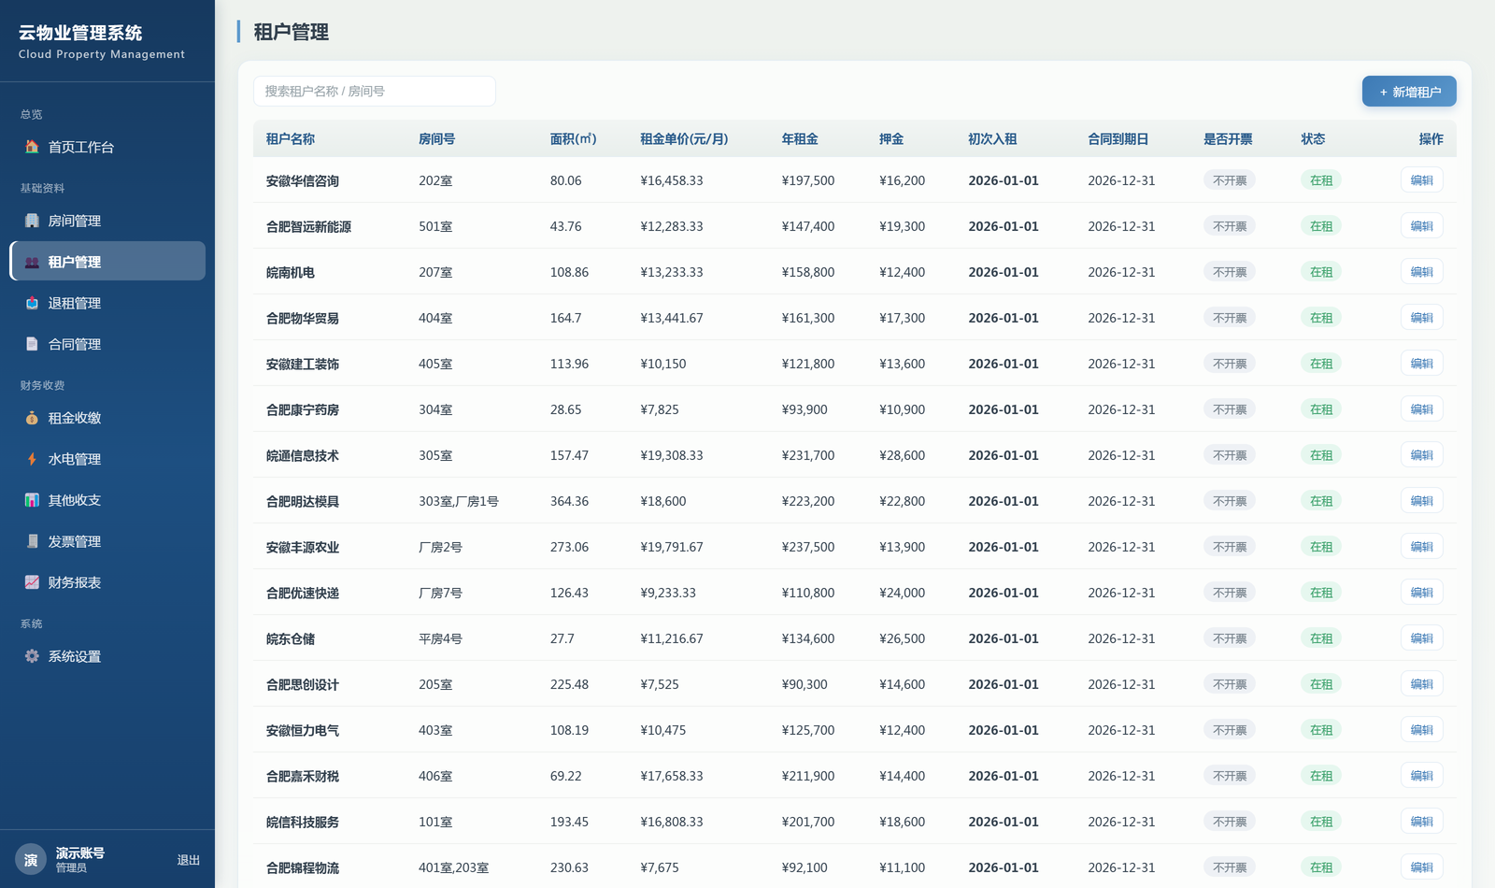Click the 首页工作台 house icon
This screenshot has height=888, width=1495.
pos(32,147)
